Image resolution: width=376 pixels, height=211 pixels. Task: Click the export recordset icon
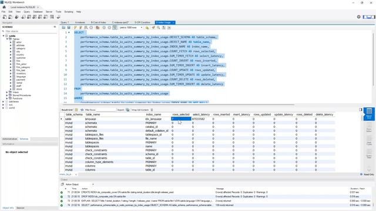127,110
